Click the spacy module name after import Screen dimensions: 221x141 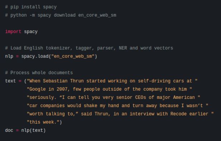(x=31, y=31)
